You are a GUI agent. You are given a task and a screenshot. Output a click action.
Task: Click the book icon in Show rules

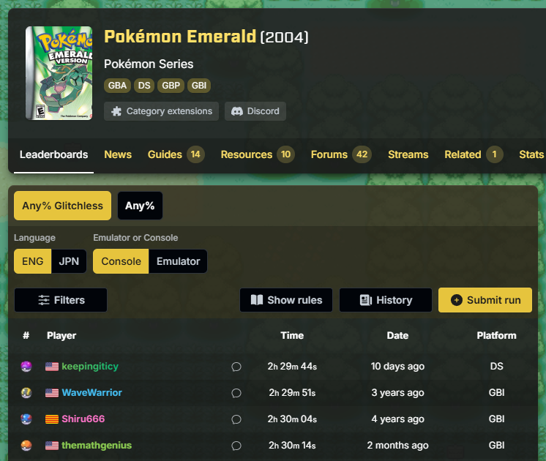pos(257,300)
